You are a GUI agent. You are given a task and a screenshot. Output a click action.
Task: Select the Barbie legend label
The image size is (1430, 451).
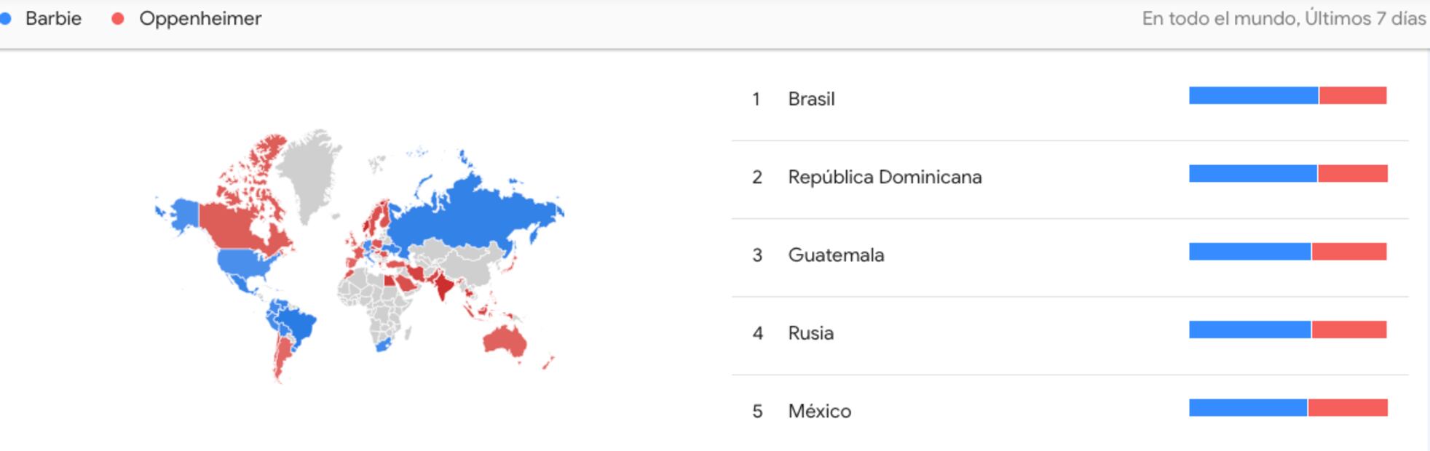[x=53, y=19]
